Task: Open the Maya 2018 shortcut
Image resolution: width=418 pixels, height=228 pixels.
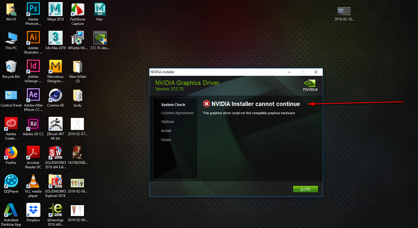Action: (x=56, y=12)
